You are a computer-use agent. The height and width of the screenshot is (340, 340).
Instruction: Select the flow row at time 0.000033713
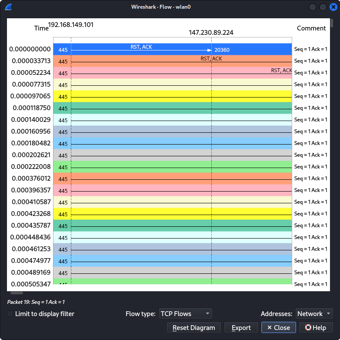174,61
